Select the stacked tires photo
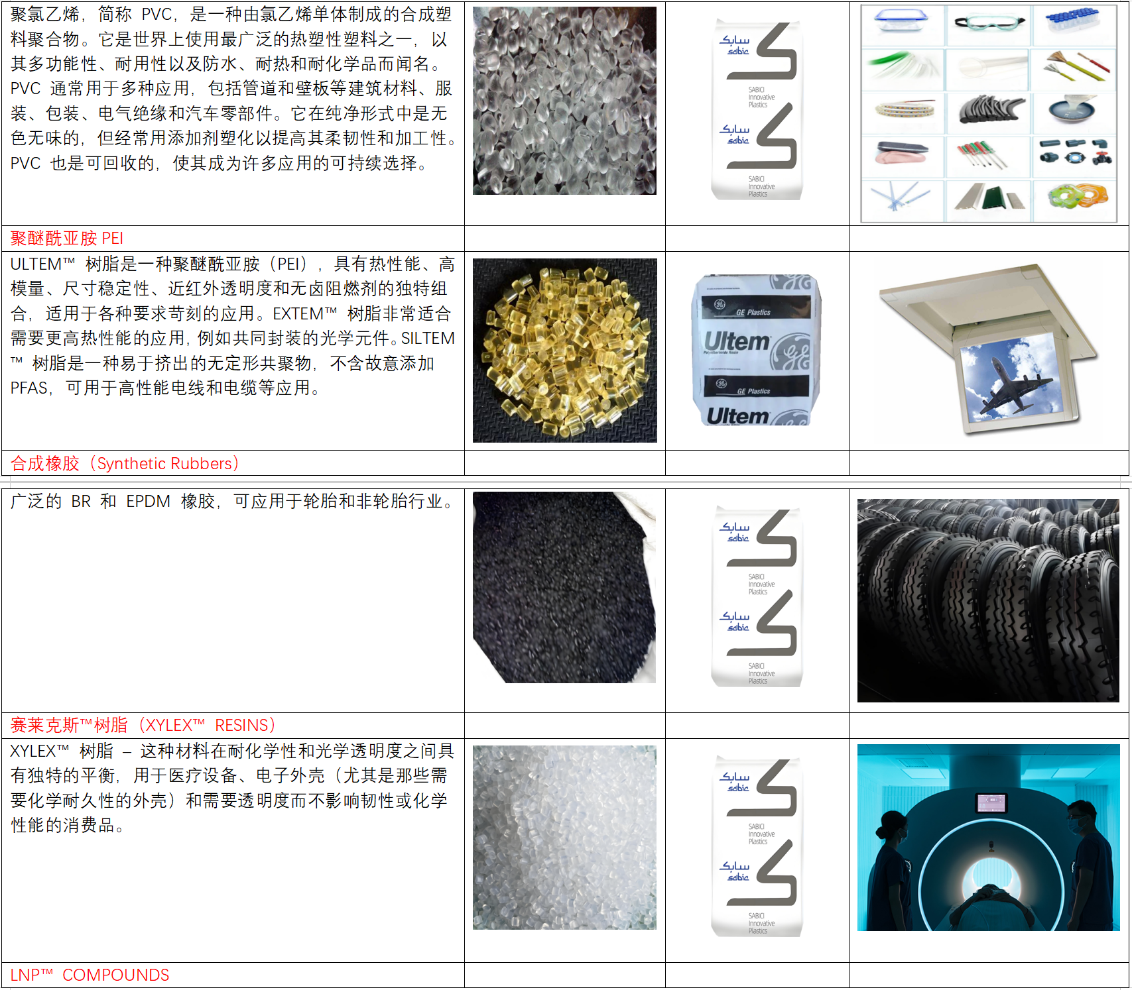The image size is (1132, 990). tap(988, 600)
